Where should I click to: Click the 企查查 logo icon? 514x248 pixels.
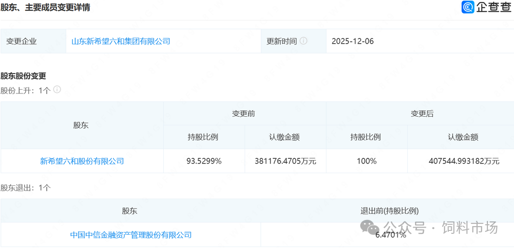click(468, 7)
